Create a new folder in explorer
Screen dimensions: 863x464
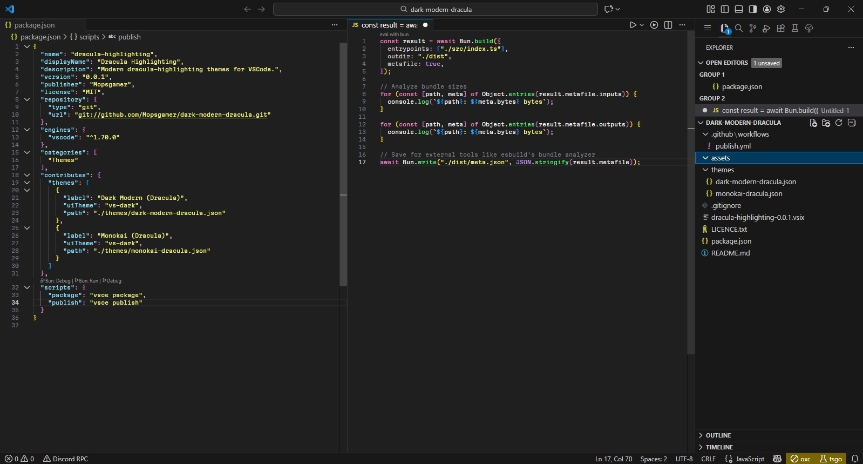tap(826, 123)
